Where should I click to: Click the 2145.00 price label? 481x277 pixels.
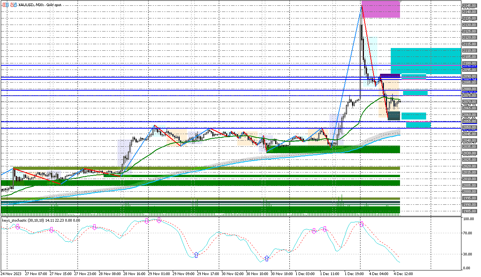pyautogui.click(x=470, y=6)
